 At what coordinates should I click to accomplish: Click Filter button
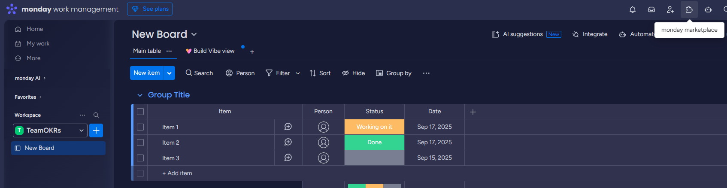(x=278, y=73)
